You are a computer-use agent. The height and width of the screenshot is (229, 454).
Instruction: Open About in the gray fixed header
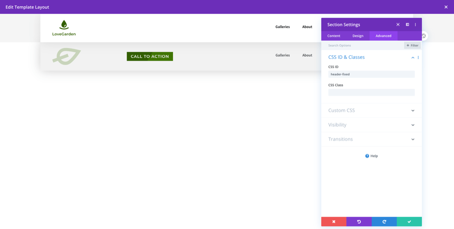coord(307,55)
